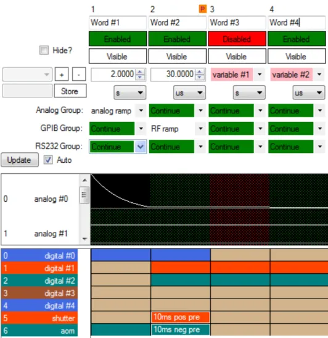The height and width of the screenshot is (338, 328).
Task: Enable the Disabled Word #3 step
Action: (x=237, y=39)
